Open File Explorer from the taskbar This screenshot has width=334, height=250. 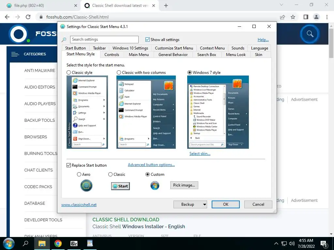point(42,243)
